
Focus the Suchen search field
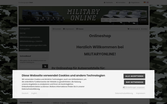pos(124,20)
